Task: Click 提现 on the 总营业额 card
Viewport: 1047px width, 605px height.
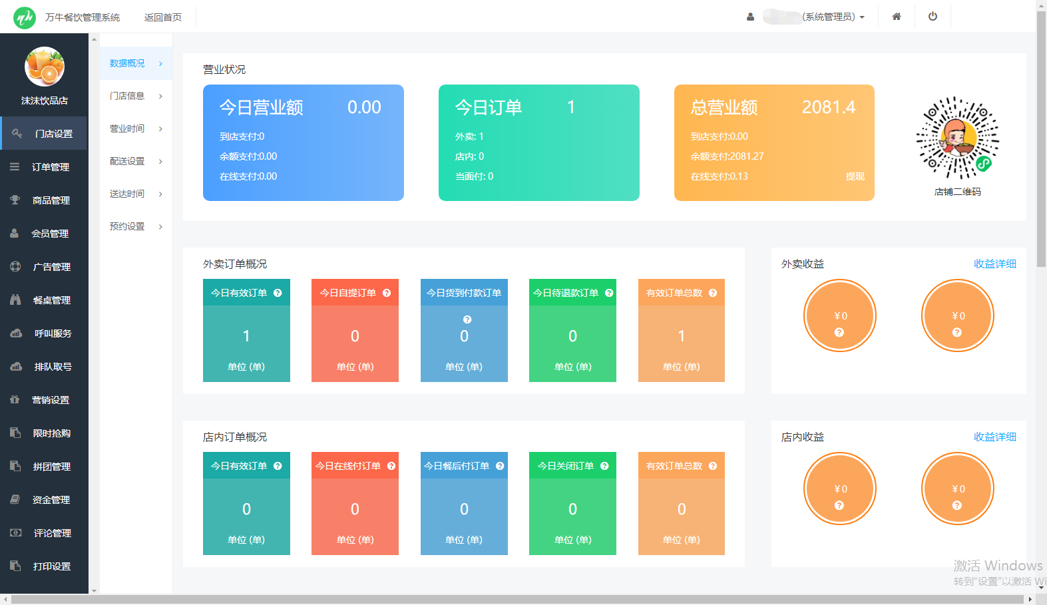Action: click(x=855, y=176)
